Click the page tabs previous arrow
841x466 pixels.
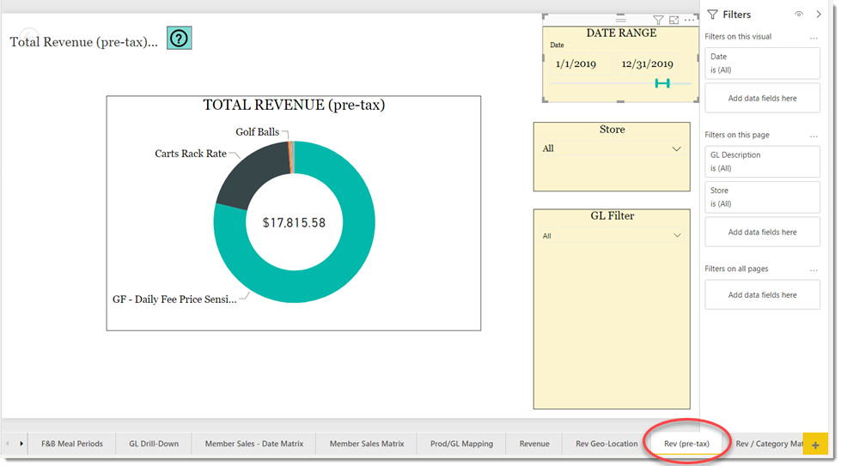coord(8,444)
